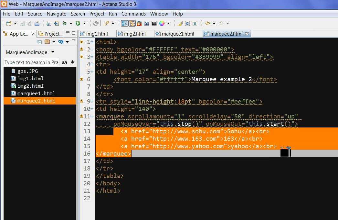Screen dimensions: 338x220
Task: Close the marquee2.html editor tab
Action: (x=247, y=34)
